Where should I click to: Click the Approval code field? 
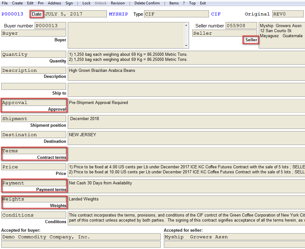34,102
